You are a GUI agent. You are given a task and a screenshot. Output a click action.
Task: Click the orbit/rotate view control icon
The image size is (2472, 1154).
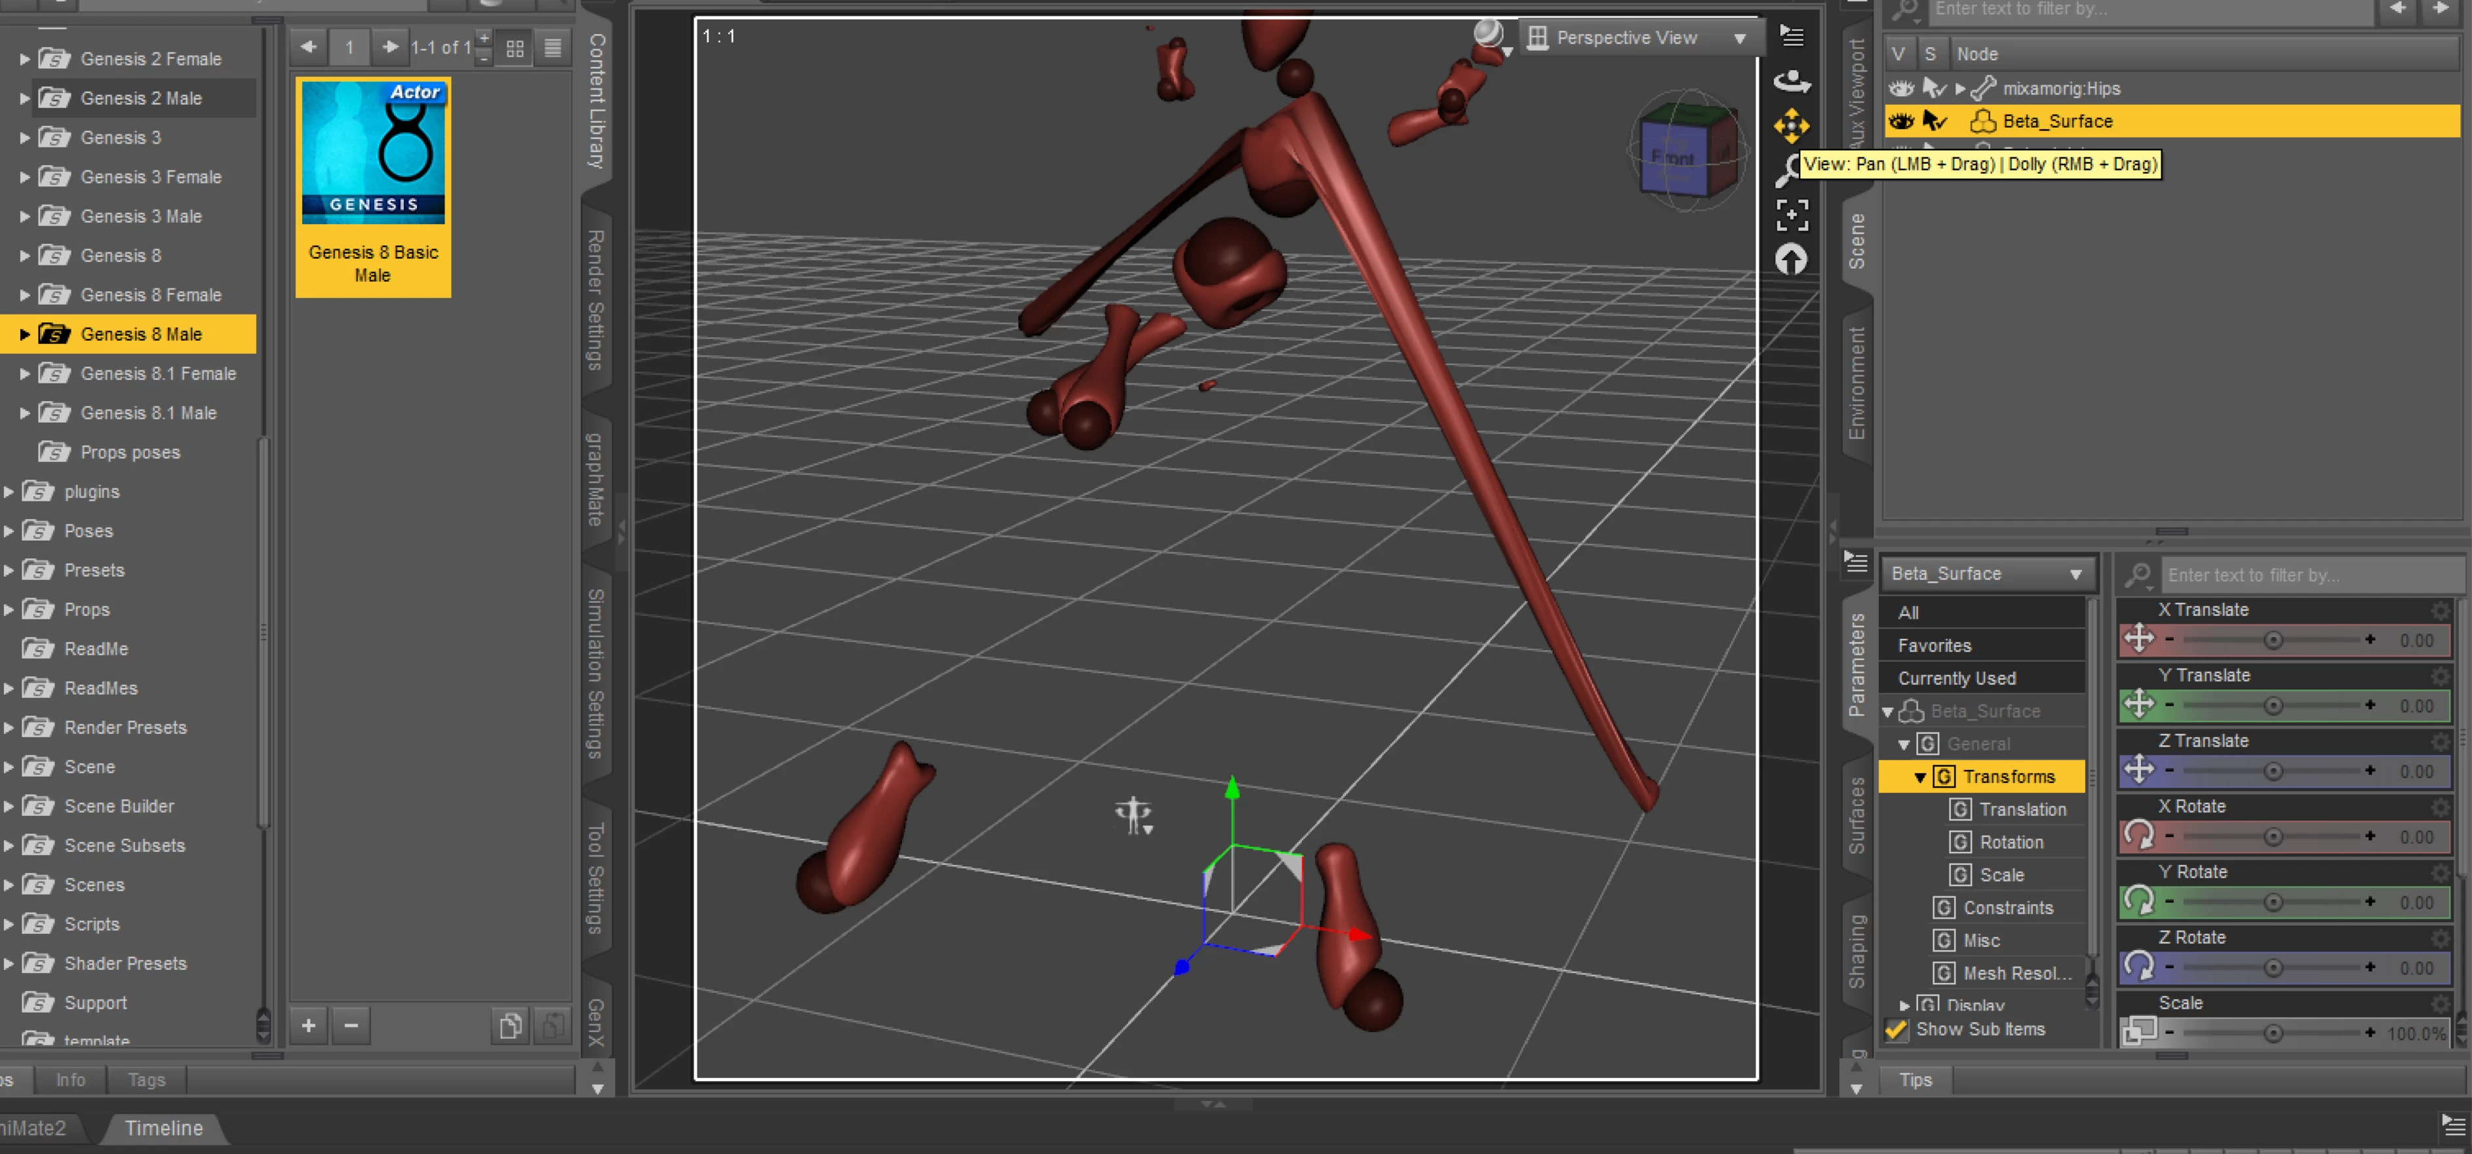point(1791,81)
